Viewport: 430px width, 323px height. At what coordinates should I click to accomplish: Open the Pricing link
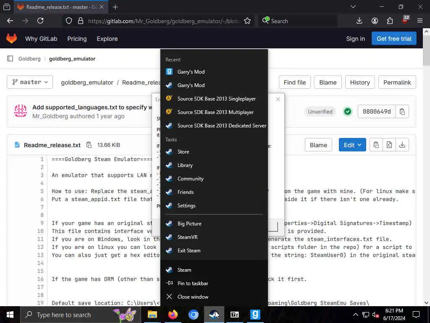pyautogui.click(x=77, y=39)
